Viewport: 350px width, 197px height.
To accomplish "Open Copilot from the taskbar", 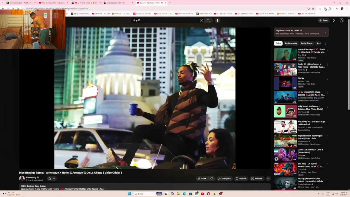I will click(x=172, y=194).
